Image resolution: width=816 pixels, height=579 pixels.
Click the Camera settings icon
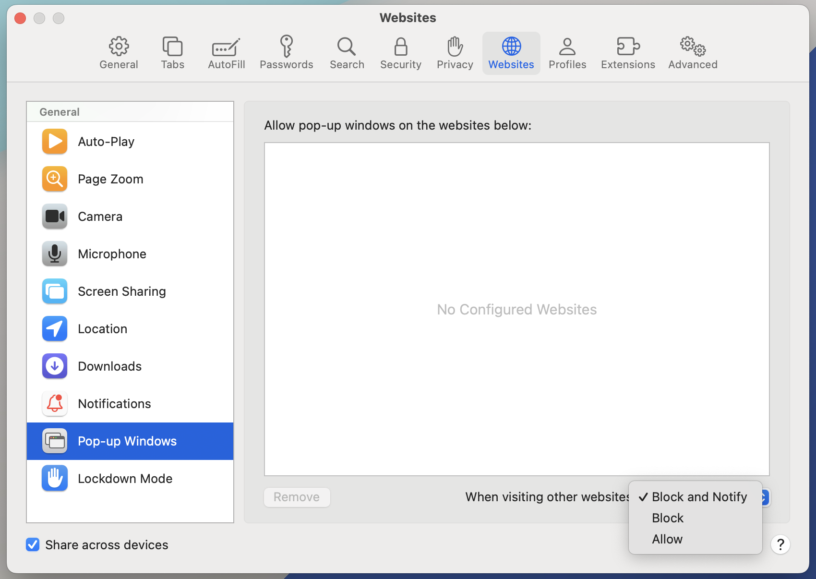[x=54, y=216]
